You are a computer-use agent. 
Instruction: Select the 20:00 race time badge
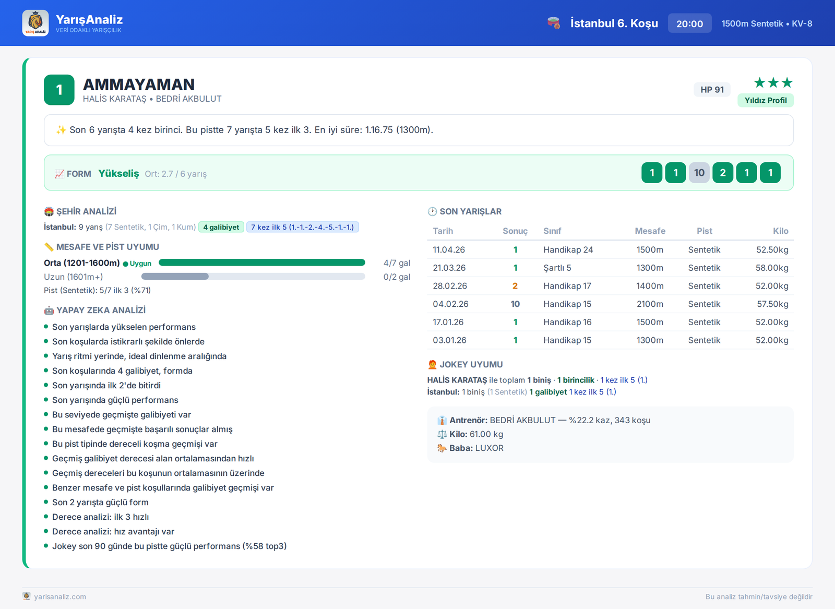[x=690, y=23]
